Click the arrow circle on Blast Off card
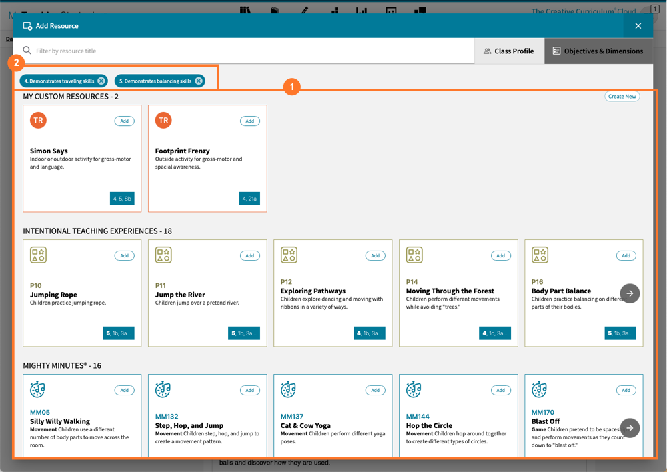This screenshot has width=667, height=472. (630, 428)
